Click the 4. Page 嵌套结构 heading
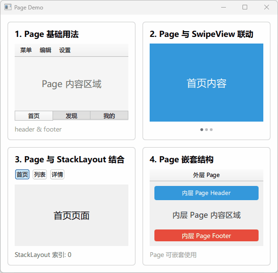This screenshot has width=278, height=273. [181, 159]
